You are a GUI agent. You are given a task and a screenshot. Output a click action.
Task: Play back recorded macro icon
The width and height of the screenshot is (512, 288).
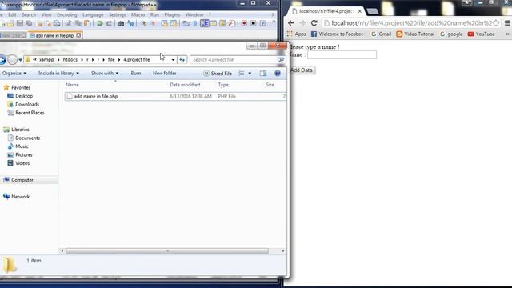(x=263, y=23)
